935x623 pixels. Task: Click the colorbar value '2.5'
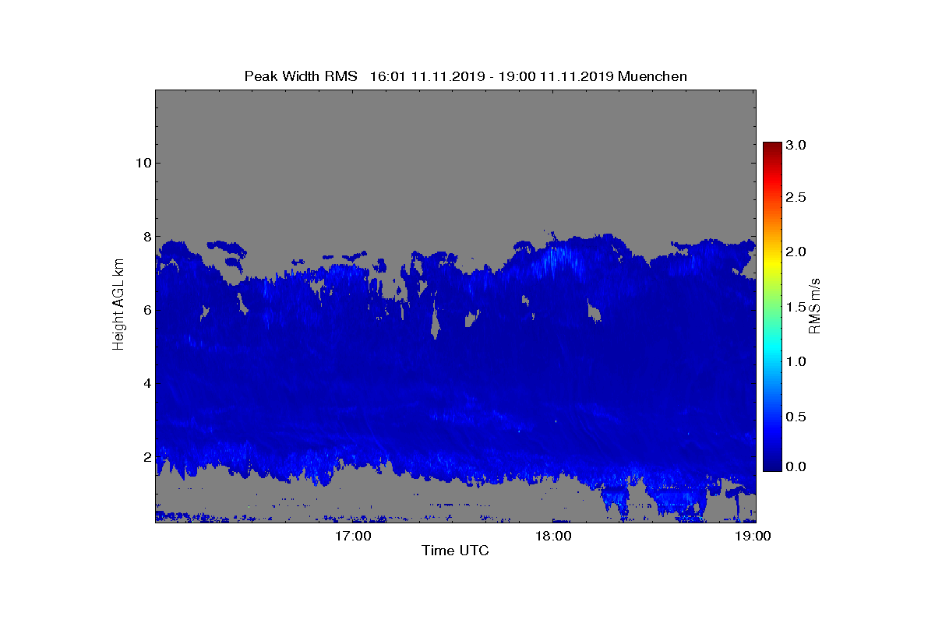(796, 198)
